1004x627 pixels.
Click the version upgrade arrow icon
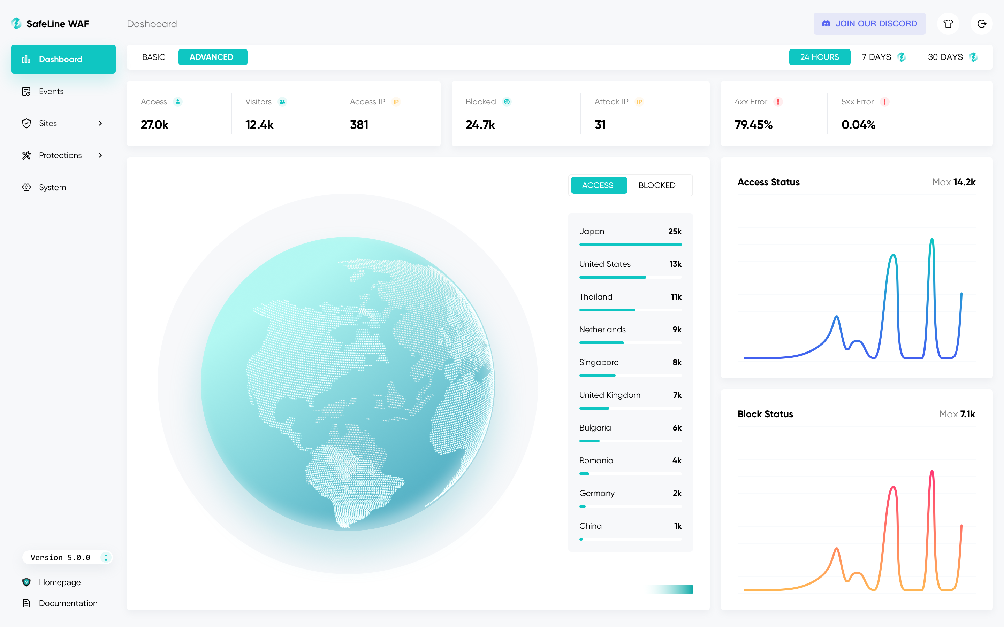(106, 557)
